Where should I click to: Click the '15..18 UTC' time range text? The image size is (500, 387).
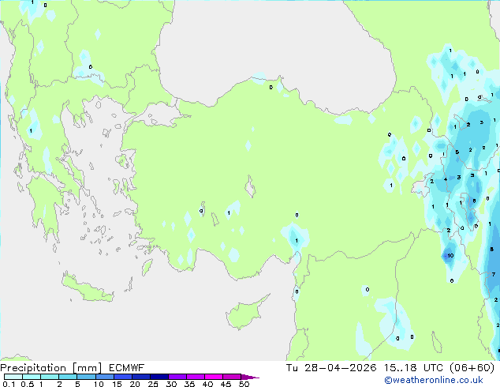tap(413, 368)
